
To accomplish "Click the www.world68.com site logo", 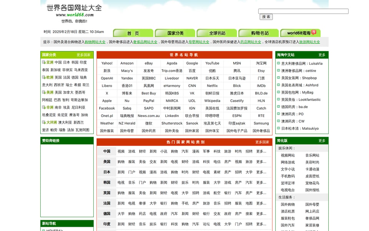I will click(x=75, y=15).
